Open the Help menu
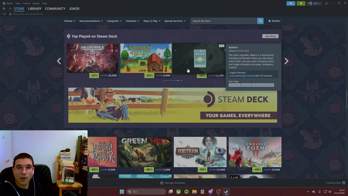This screenshot has height=196, width=348. [x=44, y=3]
